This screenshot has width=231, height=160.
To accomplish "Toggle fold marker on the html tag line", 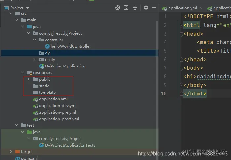I will click(x=181, y=25).
